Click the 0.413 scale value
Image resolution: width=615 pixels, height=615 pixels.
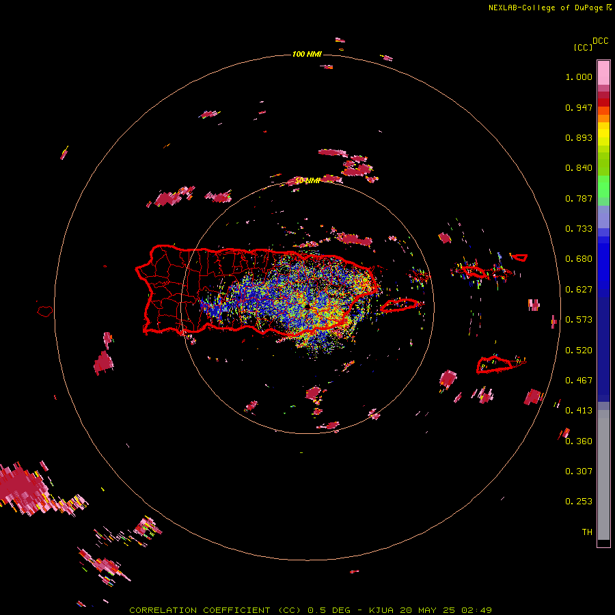click(x=579, y=411)
